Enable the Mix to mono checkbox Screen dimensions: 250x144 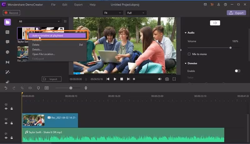point(189,54)
